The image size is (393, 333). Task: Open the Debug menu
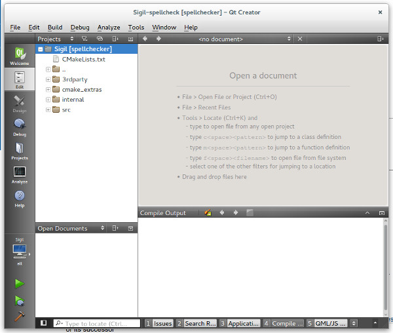click(x=80, y=27)
